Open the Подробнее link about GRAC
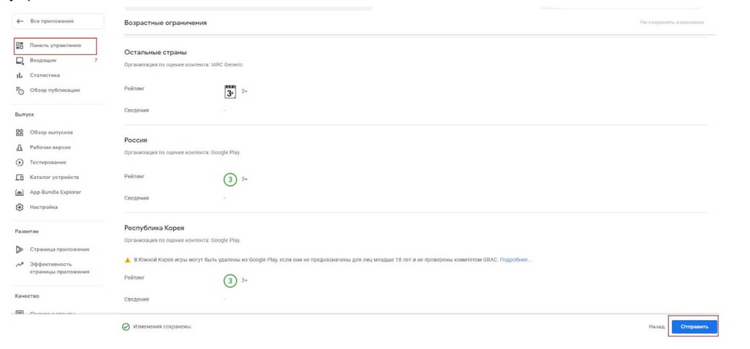The height and width of the screenshot is (349, 750). (x=516, y=260)
